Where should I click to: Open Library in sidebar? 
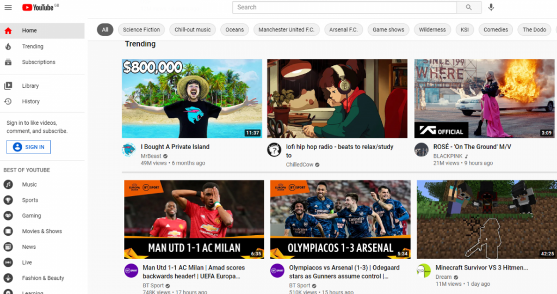click(42, 85)
